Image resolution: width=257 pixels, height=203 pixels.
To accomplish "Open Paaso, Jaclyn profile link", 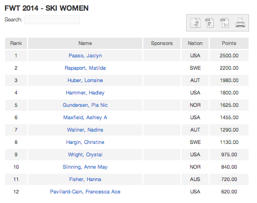I will coord(85,56).
